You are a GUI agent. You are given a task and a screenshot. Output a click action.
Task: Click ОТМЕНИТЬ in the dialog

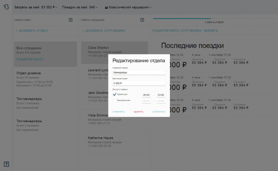pyautogui.click(x=119, y=112)
